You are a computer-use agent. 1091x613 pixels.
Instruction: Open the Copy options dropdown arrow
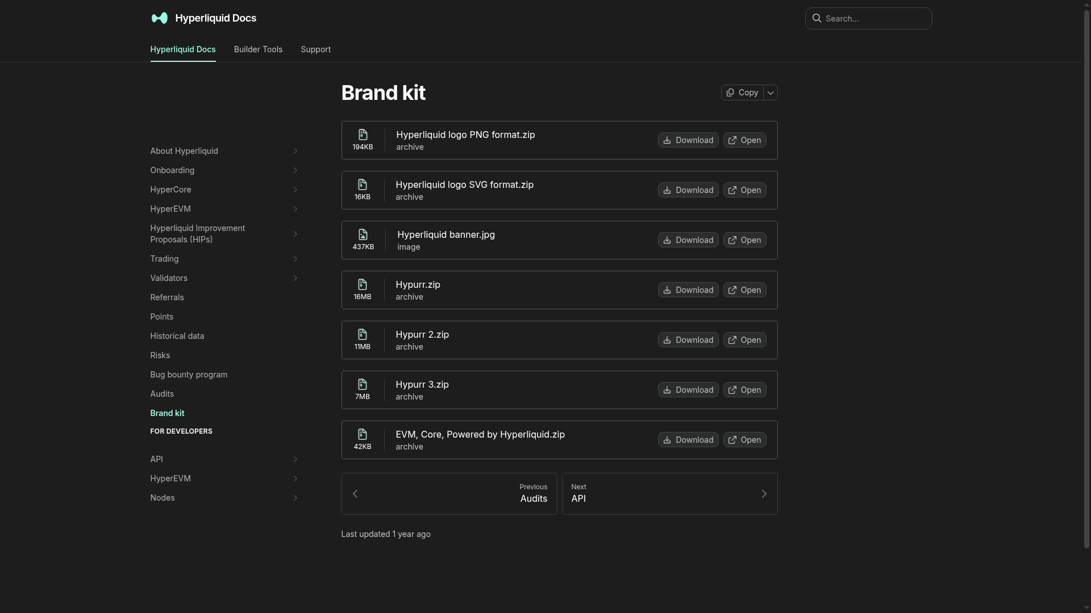771,93
